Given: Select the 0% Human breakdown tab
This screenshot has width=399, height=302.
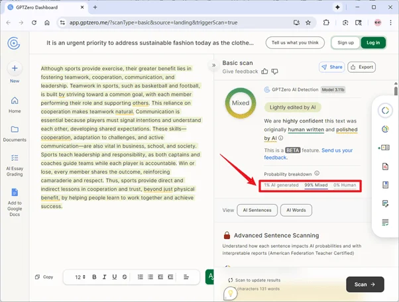Looking at the screenshot, I should pyautogui.click(x=345, y=185).
